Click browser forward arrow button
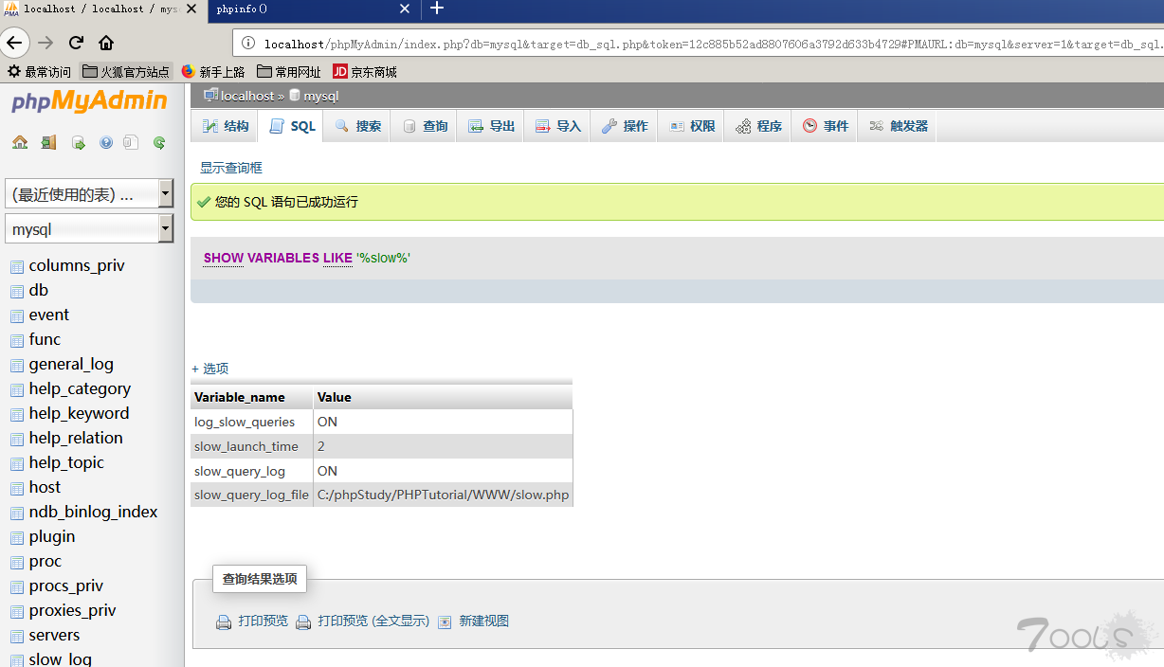Image resolution: width=1164 pixels, height=667 pixels. (x=45, y=43)
